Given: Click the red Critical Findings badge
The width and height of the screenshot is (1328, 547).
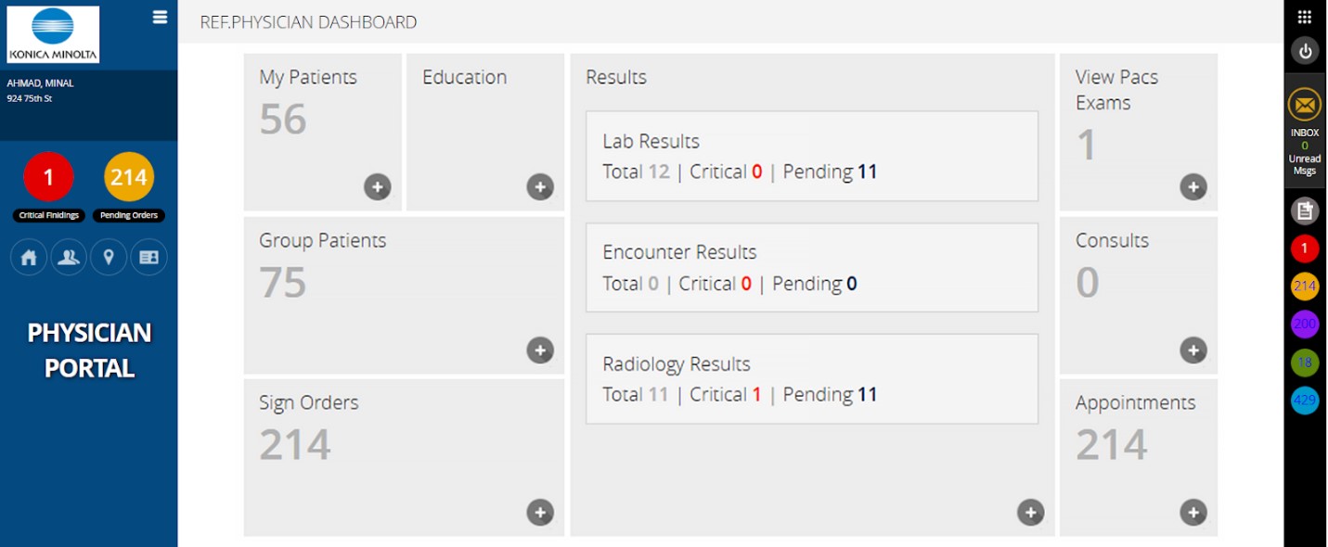Looking at the screenshot, I should (x=48, y=177).
